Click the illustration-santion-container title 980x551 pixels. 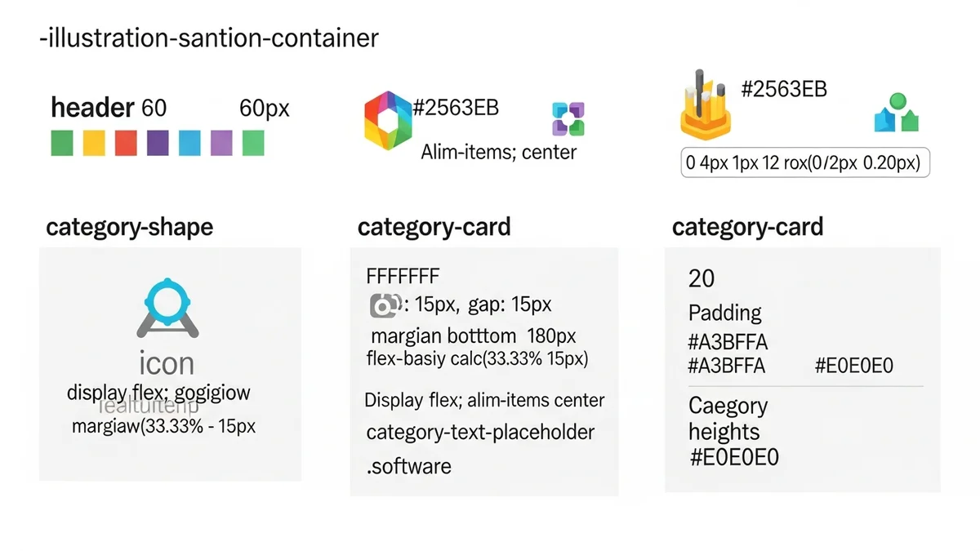coord(208,38)
